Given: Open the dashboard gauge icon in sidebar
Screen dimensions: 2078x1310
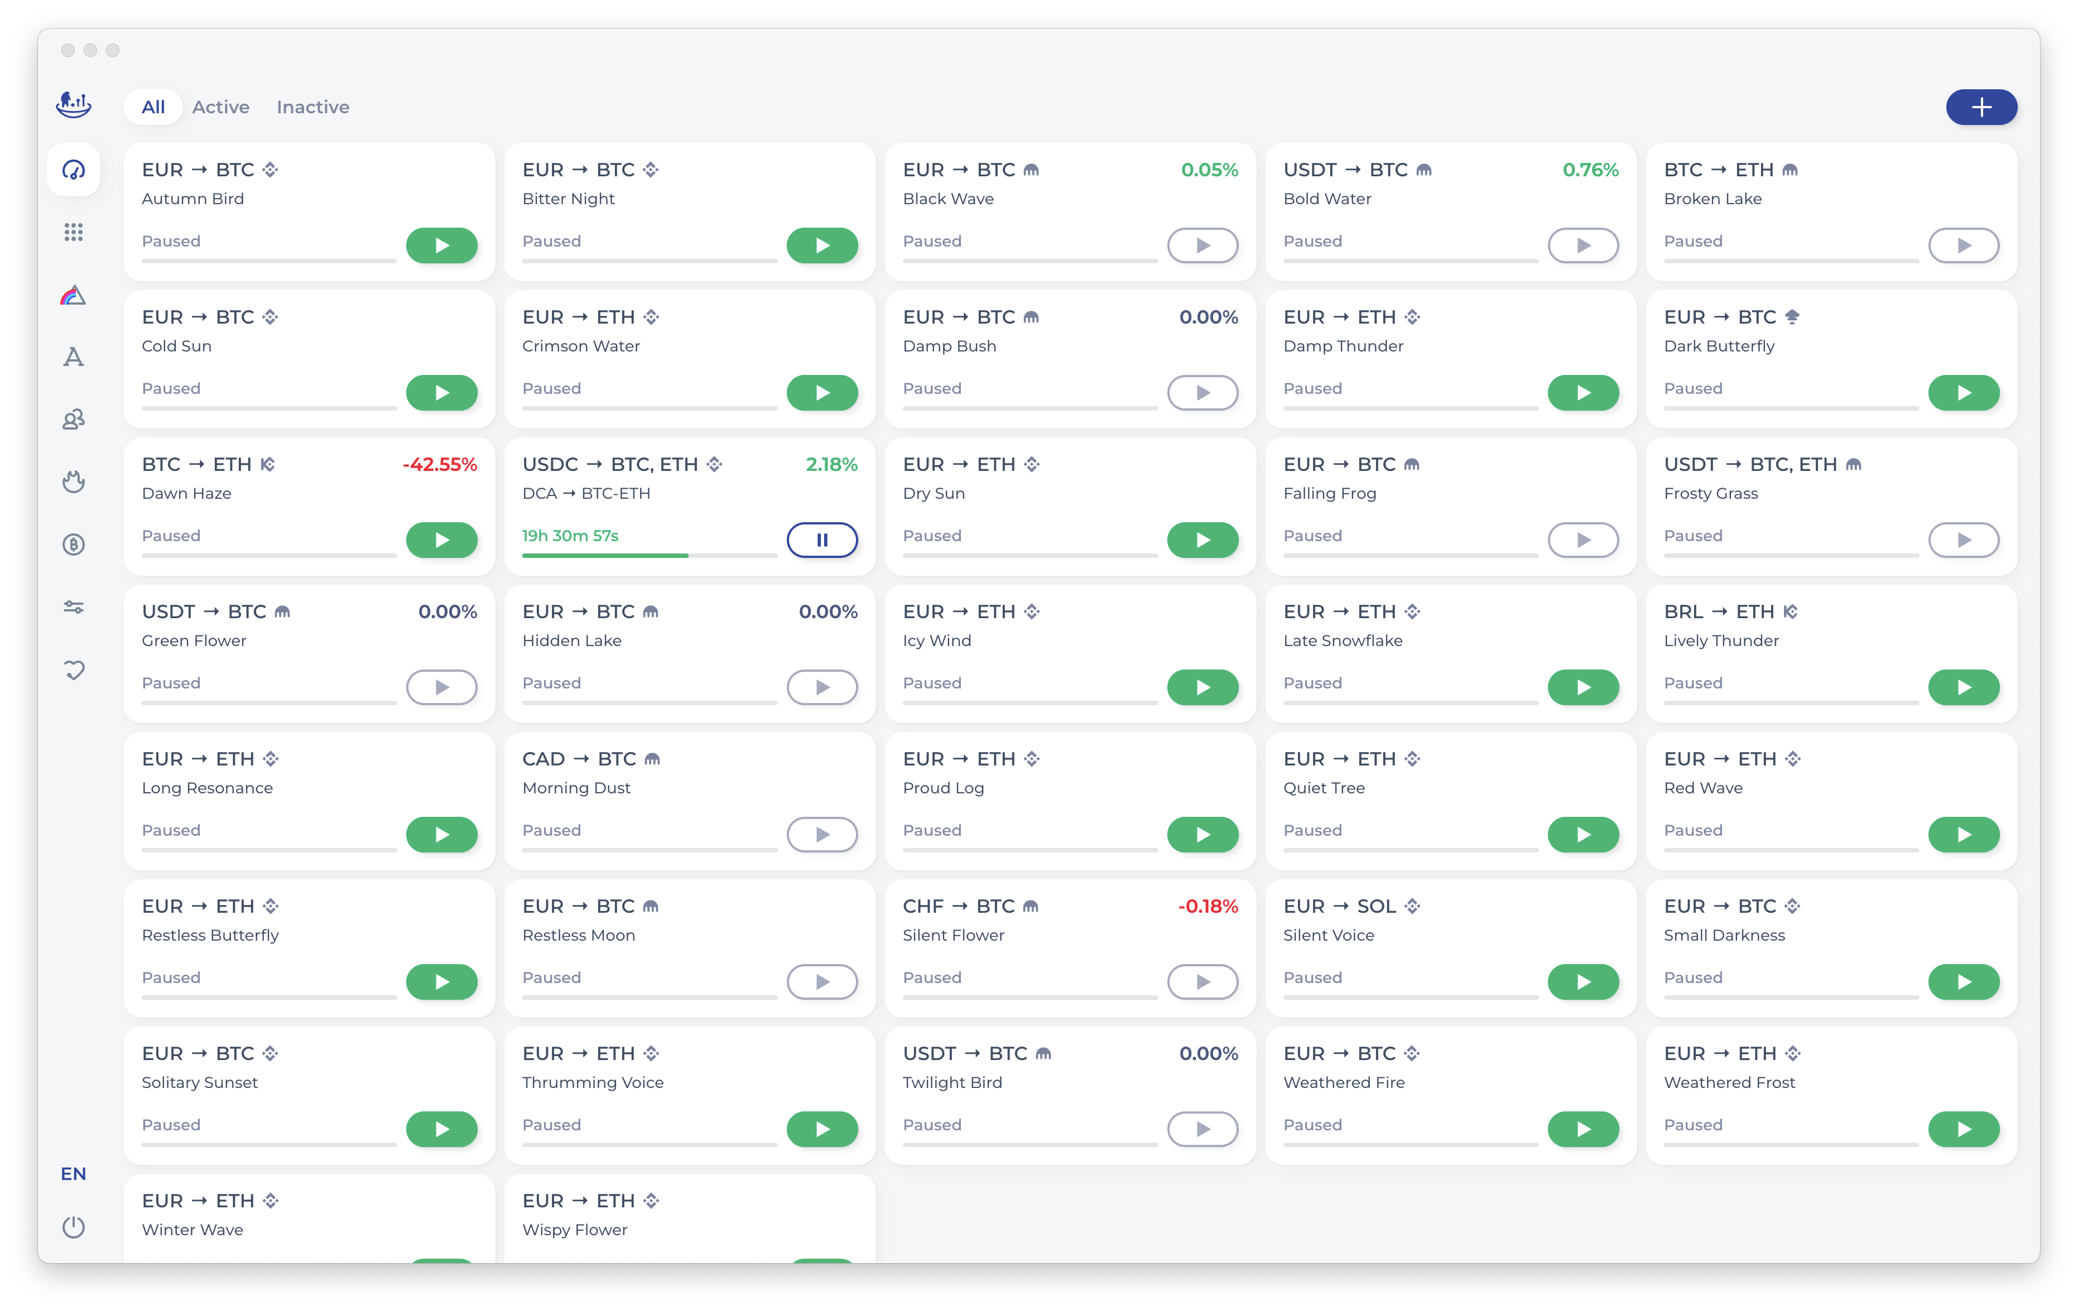Looking at the screenshot, I should [x=73, y=170].
